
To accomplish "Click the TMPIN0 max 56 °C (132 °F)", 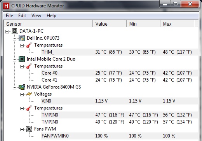I will 178,115.
